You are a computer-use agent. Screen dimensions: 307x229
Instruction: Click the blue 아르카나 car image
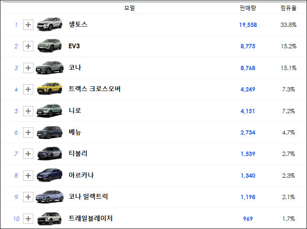[x=50, y=175]
